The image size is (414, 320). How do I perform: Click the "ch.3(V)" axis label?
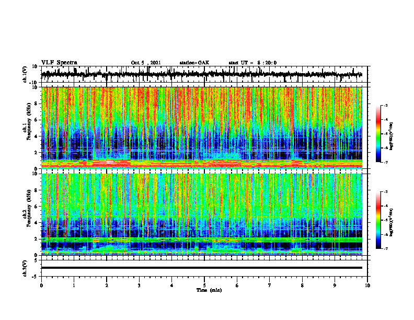point(25,269)
